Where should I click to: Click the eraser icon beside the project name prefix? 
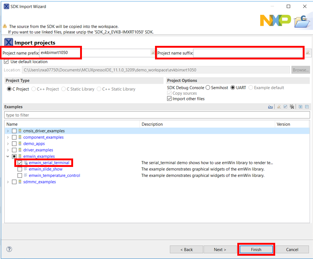click(x=153, y=52)
